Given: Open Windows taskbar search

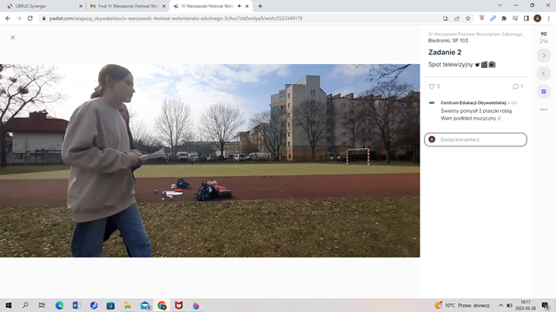Looking at the screenshot, I should [x=25, y=305].
